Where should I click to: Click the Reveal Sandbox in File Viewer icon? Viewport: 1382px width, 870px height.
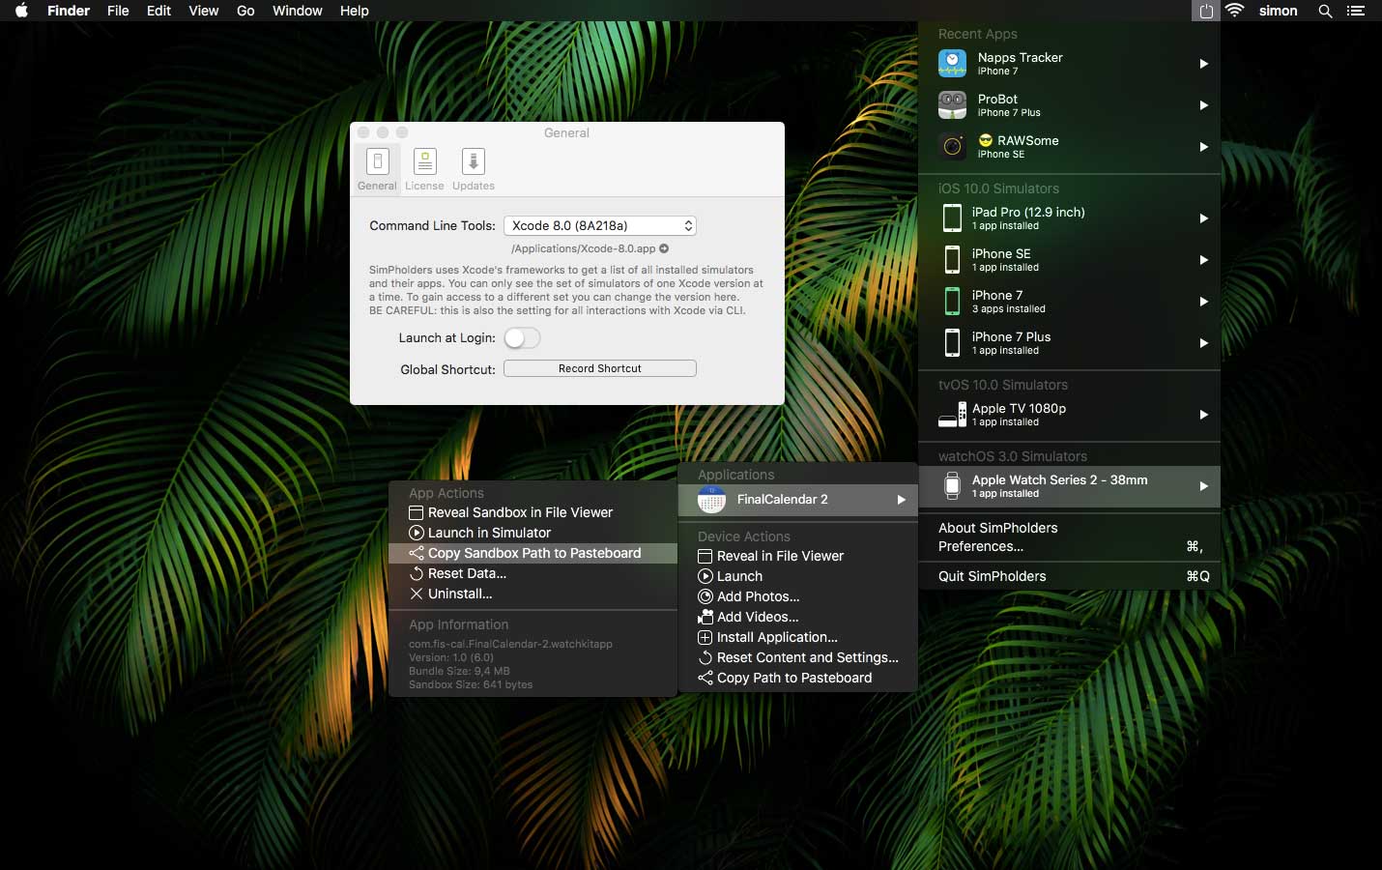(417, 513)
